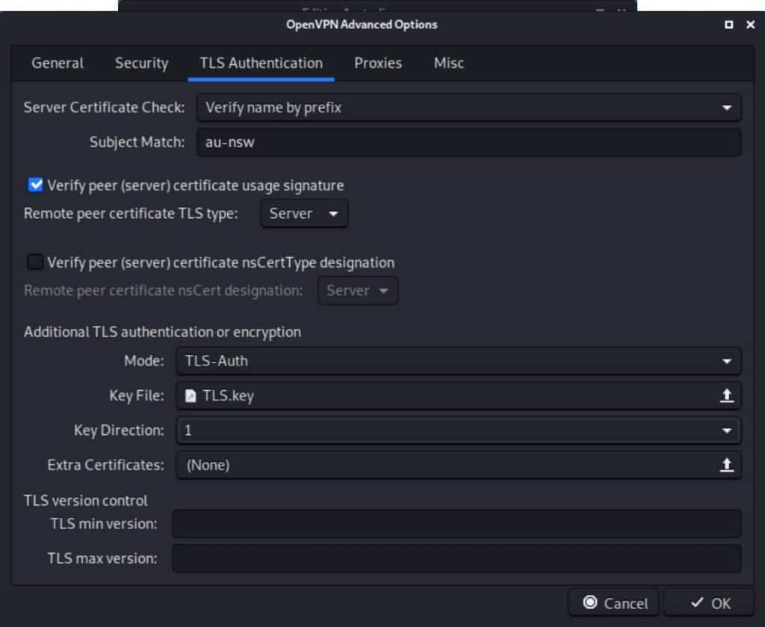The height and width of the screenshot is (627, 765).
Task: Click the 'TLS version control' heading
Action: click(x=86, y=501)
